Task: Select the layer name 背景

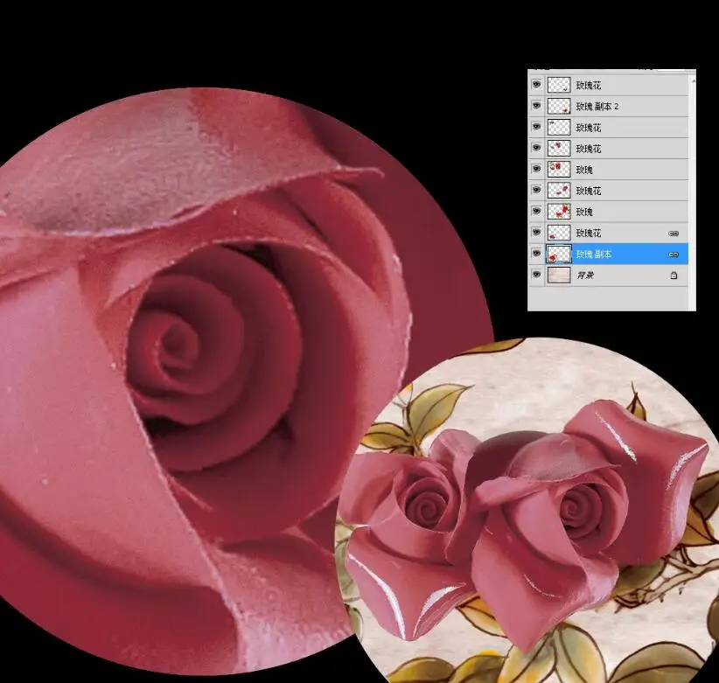Action: tap(585, 275)
